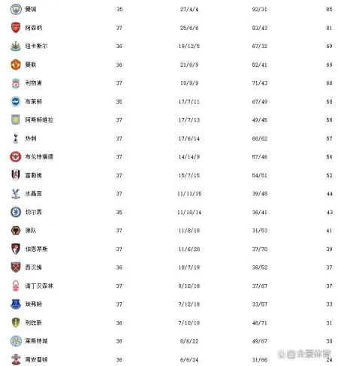
Task: Click the Arsenal club crest
Action: [16, 28]
